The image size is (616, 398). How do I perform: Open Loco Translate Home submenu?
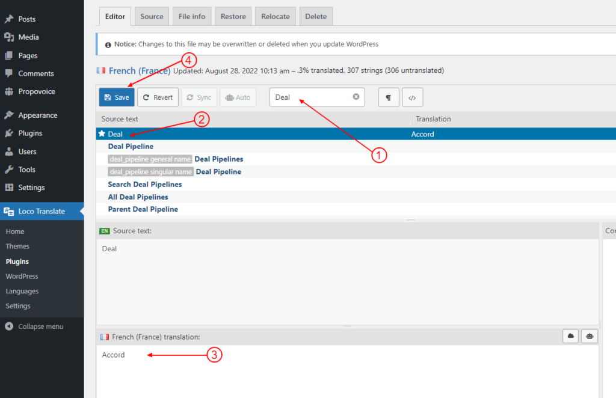click(15, 231)
